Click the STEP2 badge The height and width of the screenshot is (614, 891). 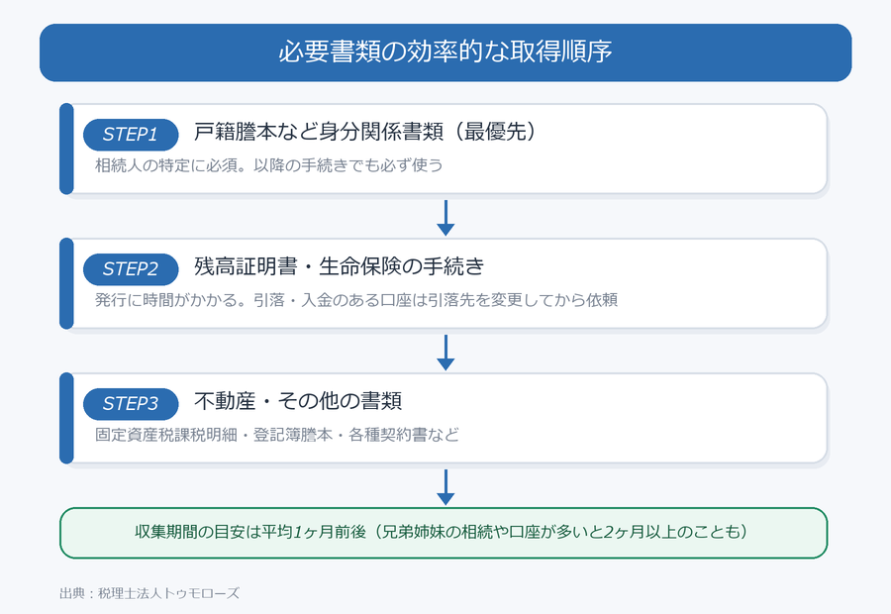click(x=131, y=269)
